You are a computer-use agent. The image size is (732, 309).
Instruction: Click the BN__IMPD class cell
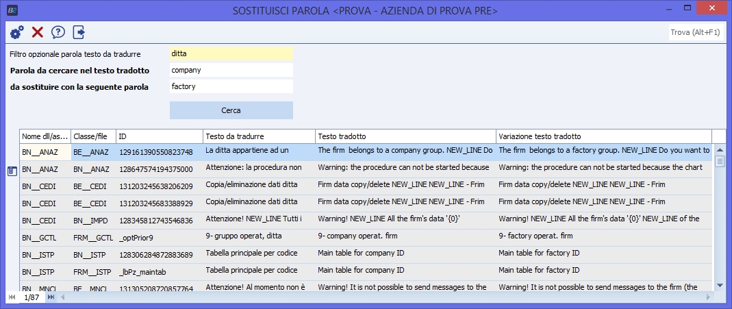[x=93, y=221]
